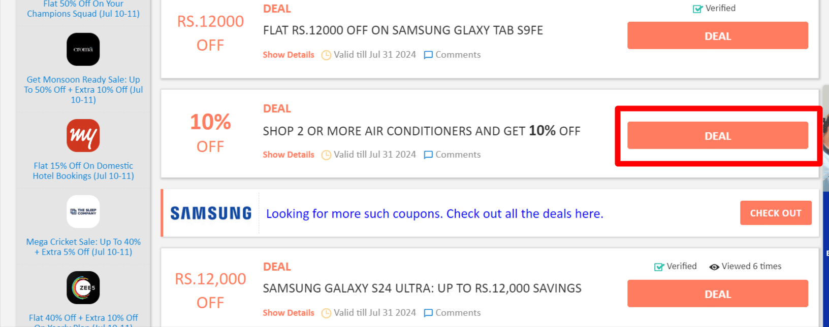Screen dimensions: 829x327
Task: Click the eye icon showing Viewed 6 times
Action: tap(715, 266)
